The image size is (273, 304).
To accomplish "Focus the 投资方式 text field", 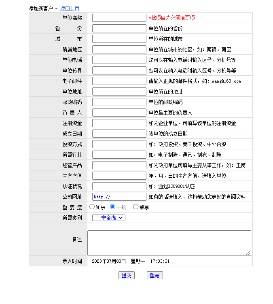I will (x=119, y=144).
